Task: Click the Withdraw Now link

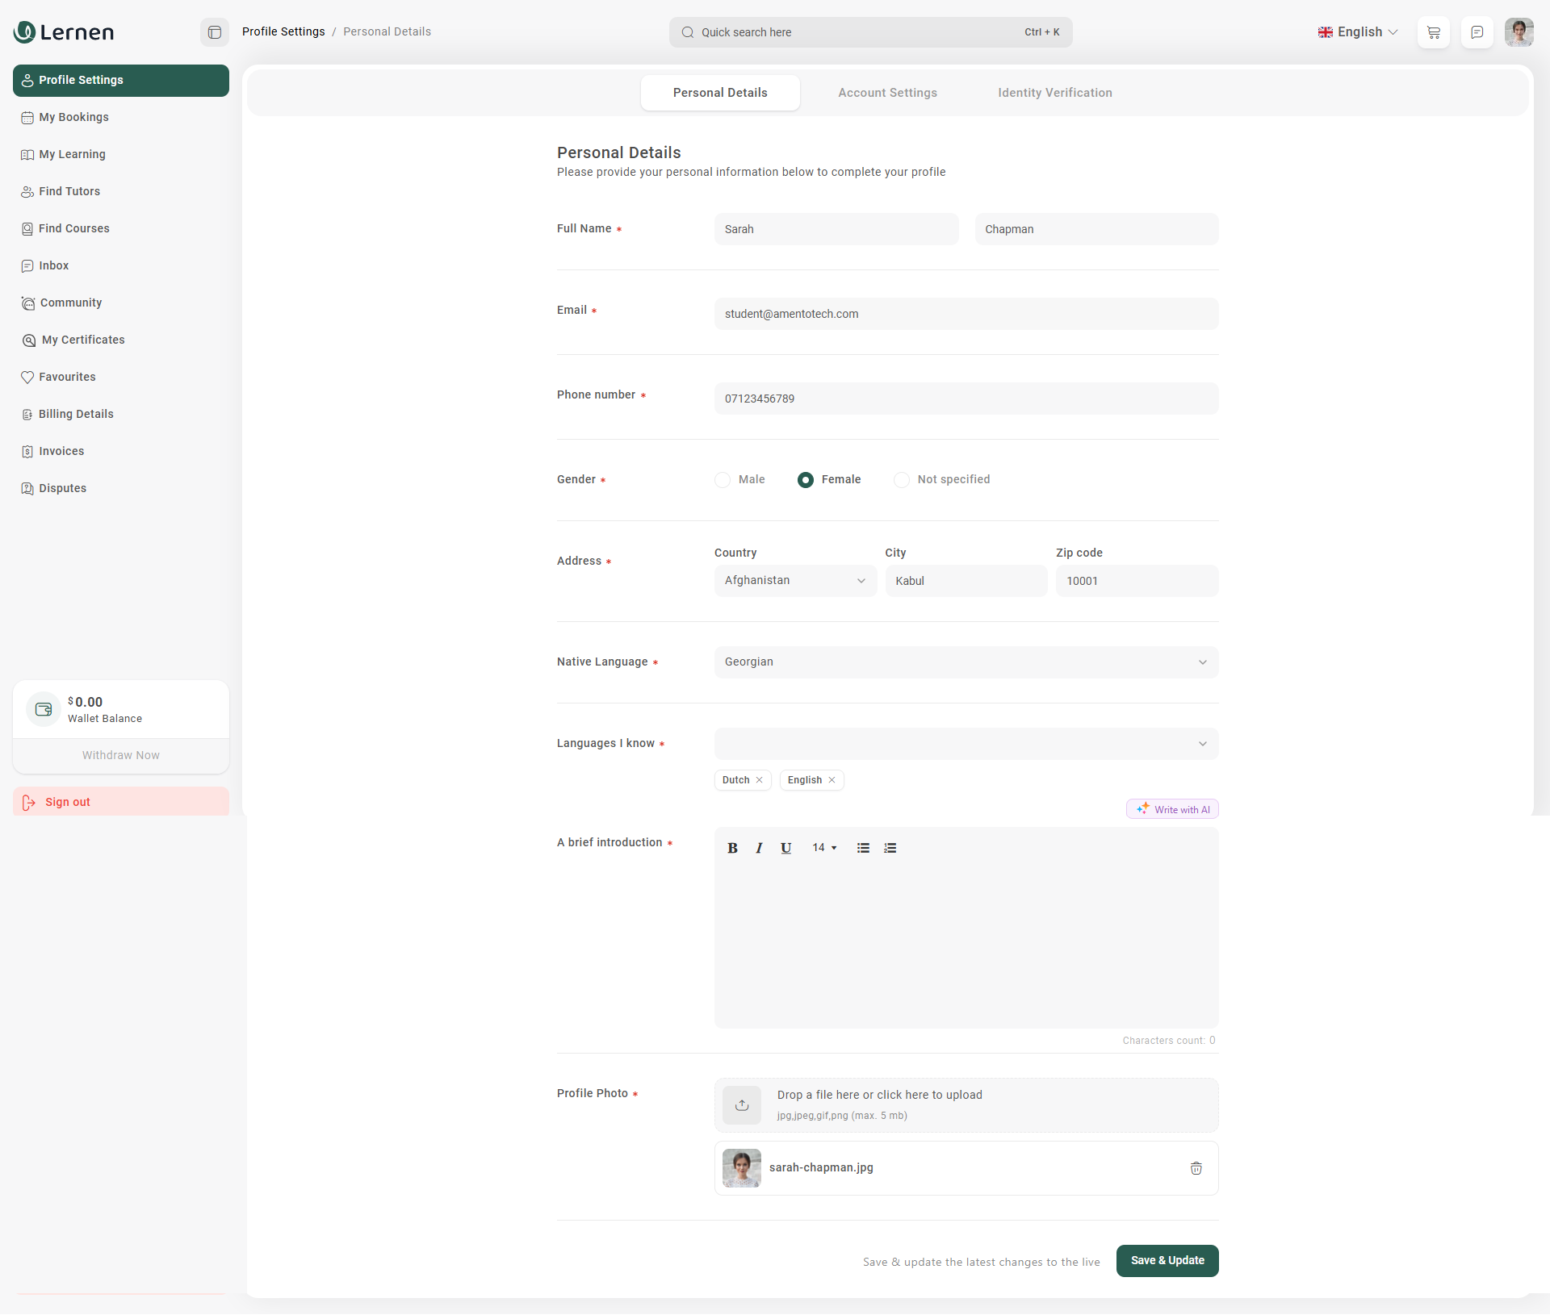Action: click(120, 755)
